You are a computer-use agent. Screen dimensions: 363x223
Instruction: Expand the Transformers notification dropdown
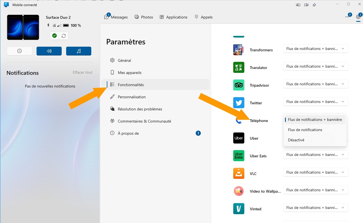click(315, 49)
